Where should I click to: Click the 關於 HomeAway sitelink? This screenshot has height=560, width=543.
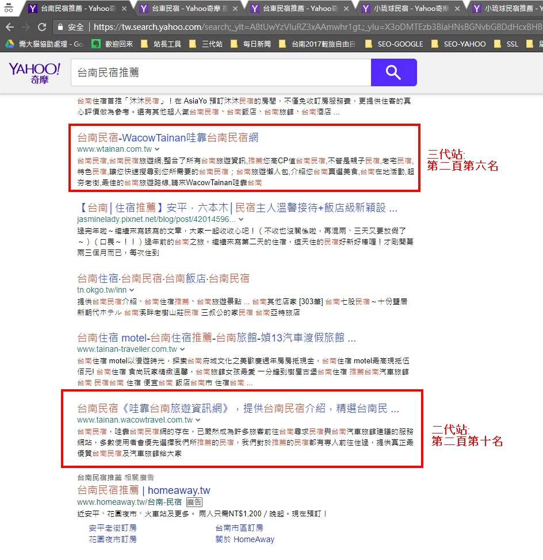pyautogui.click(x=244, y=539)
